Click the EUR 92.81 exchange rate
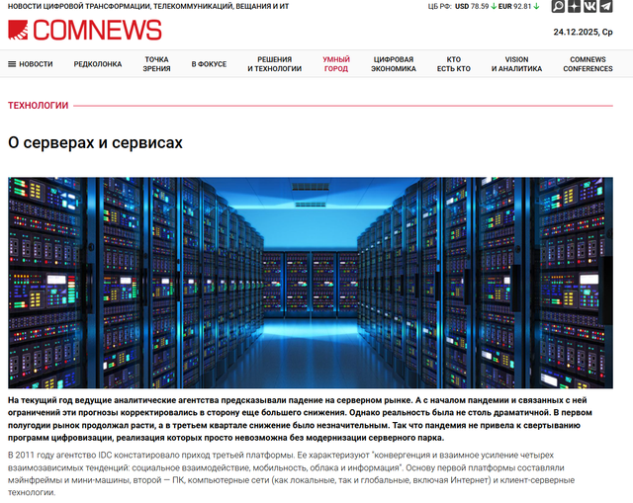Viewport: 633px width, 503px height. (x=515, y=7)
